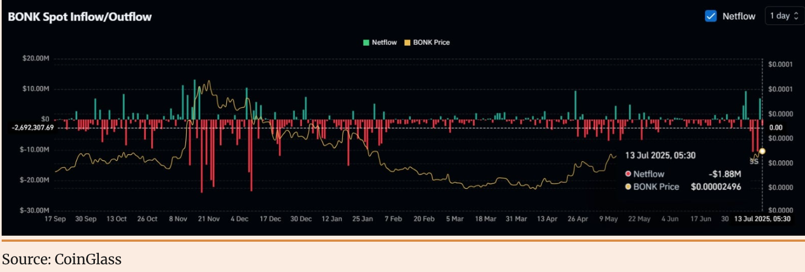Click the Netflow checkbox label text
Image resolution: width=805 pixels, height=272 pixels.
point(739,16)
